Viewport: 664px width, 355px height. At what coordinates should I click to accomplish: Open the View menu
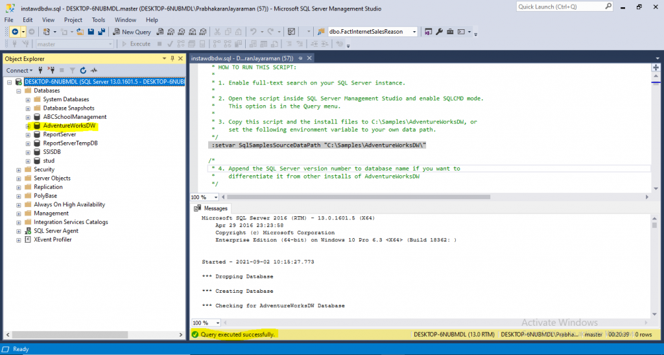coord(48,20)
